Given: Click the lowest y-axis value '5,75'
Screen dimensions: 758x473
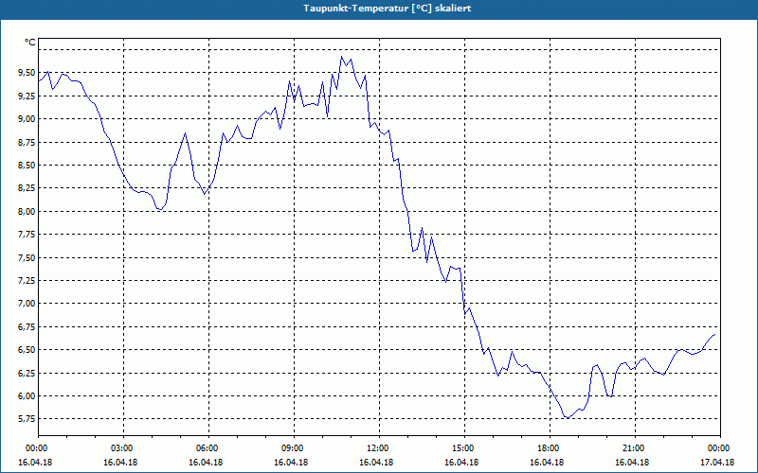Looking at the screenshot, I should pyautogui.click(x=27, y=418).
